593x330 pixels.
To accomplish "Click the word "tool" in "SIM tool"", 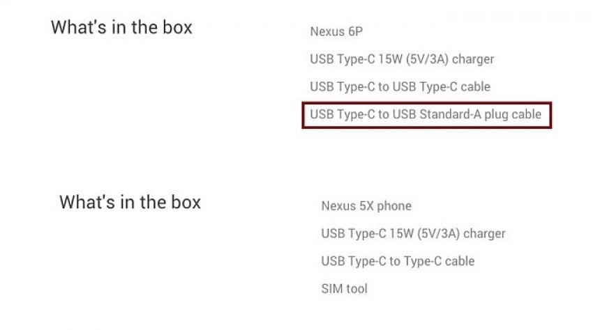I will coord(357,289).
